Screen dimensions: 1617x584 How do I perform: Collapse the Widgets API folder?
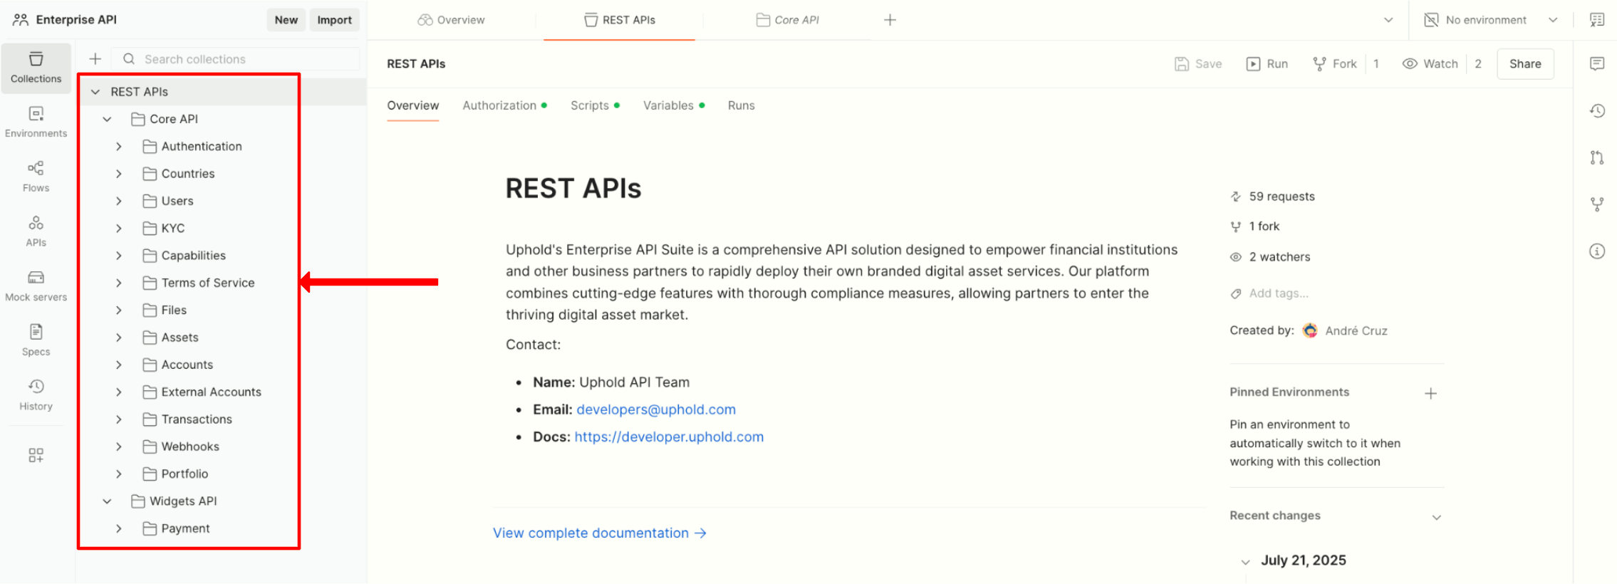(x=107, y=501)
